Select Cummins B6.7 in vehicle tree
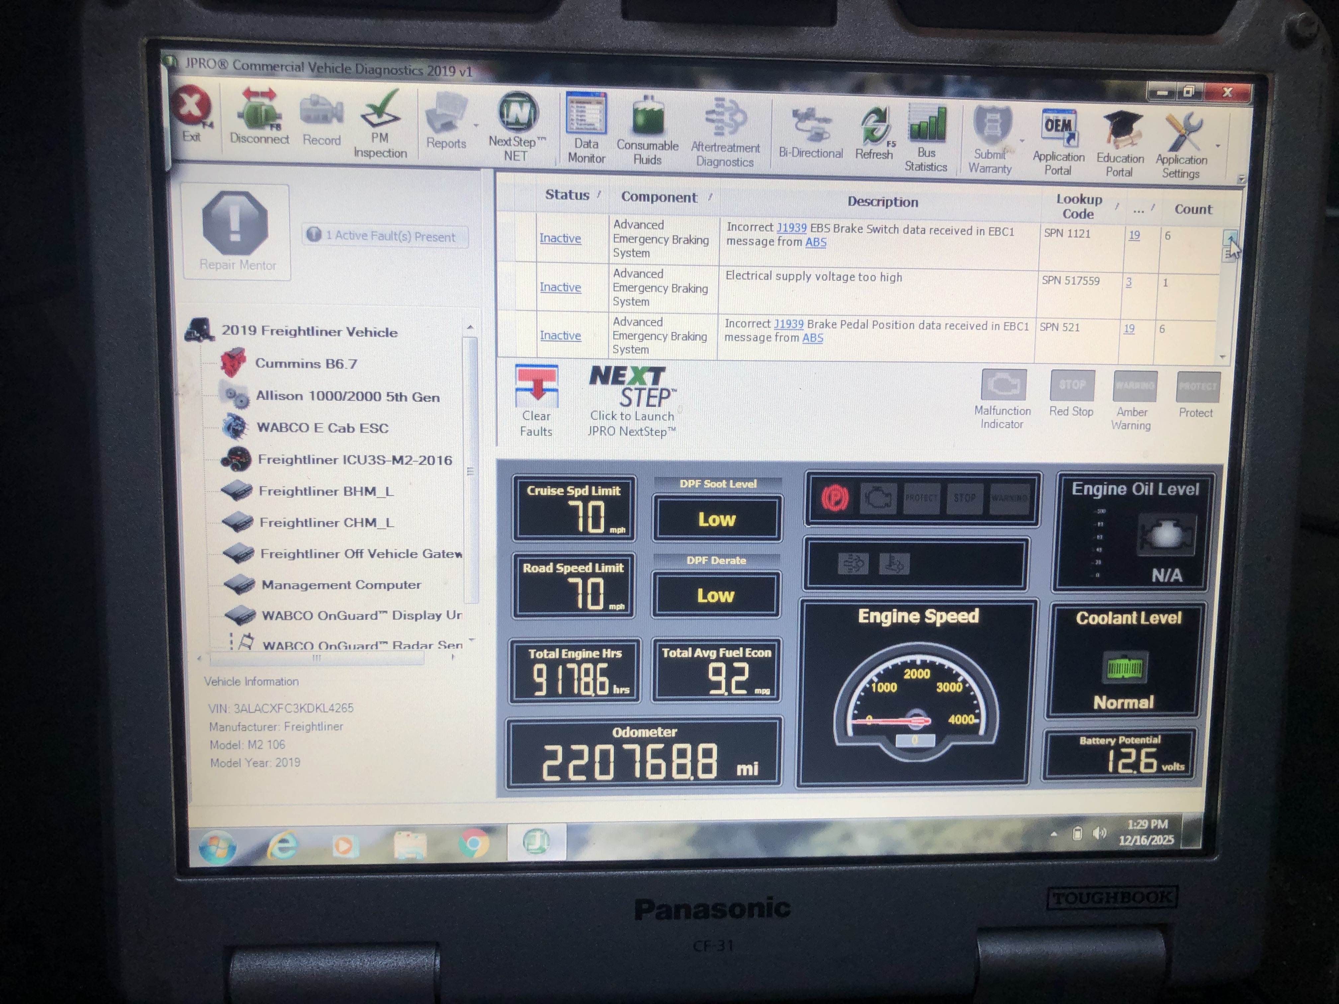 click(306, 364)
